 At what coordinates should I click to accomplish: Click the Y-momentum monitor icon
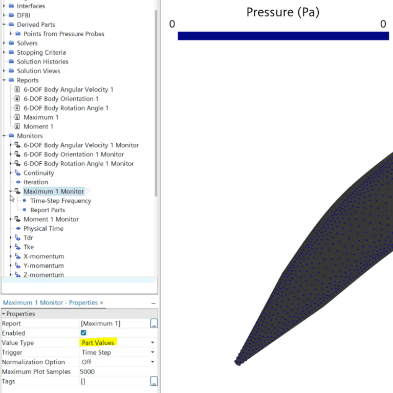17,266
